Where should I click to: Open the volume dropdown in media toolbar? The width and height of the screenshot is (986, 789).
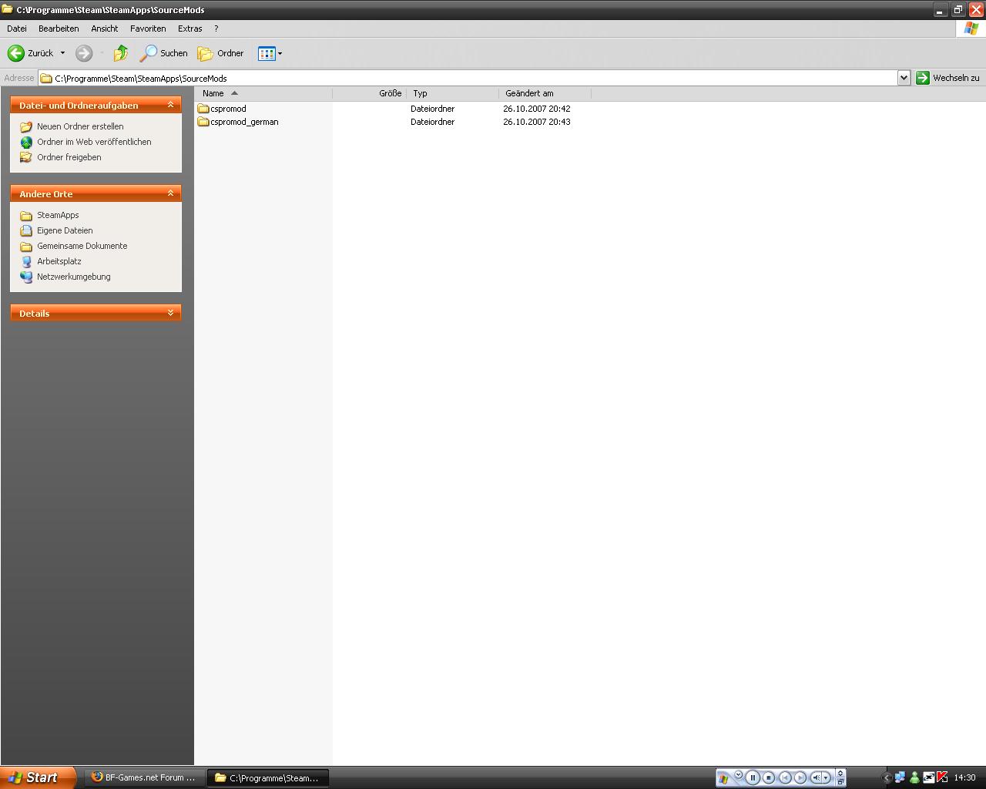827,777
